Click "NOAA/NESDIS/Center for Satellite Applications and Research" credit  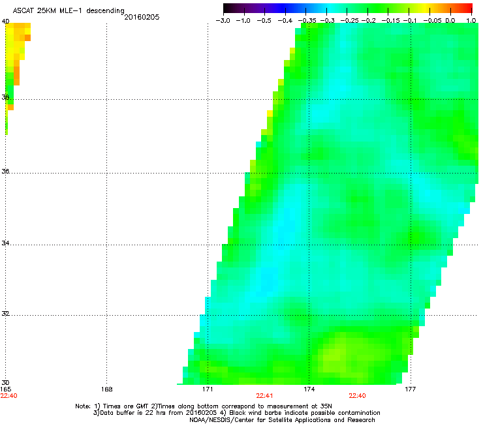pyautogui.click(x=282, y=420)
